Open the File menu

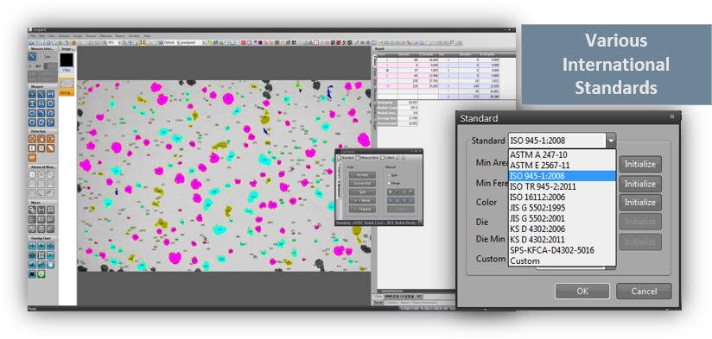tap(33, 36)
